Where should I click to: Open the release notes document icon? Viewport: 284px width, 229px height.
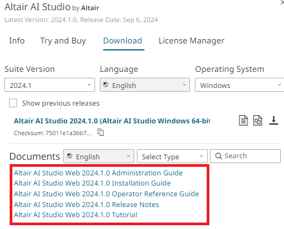click(243, 120)
